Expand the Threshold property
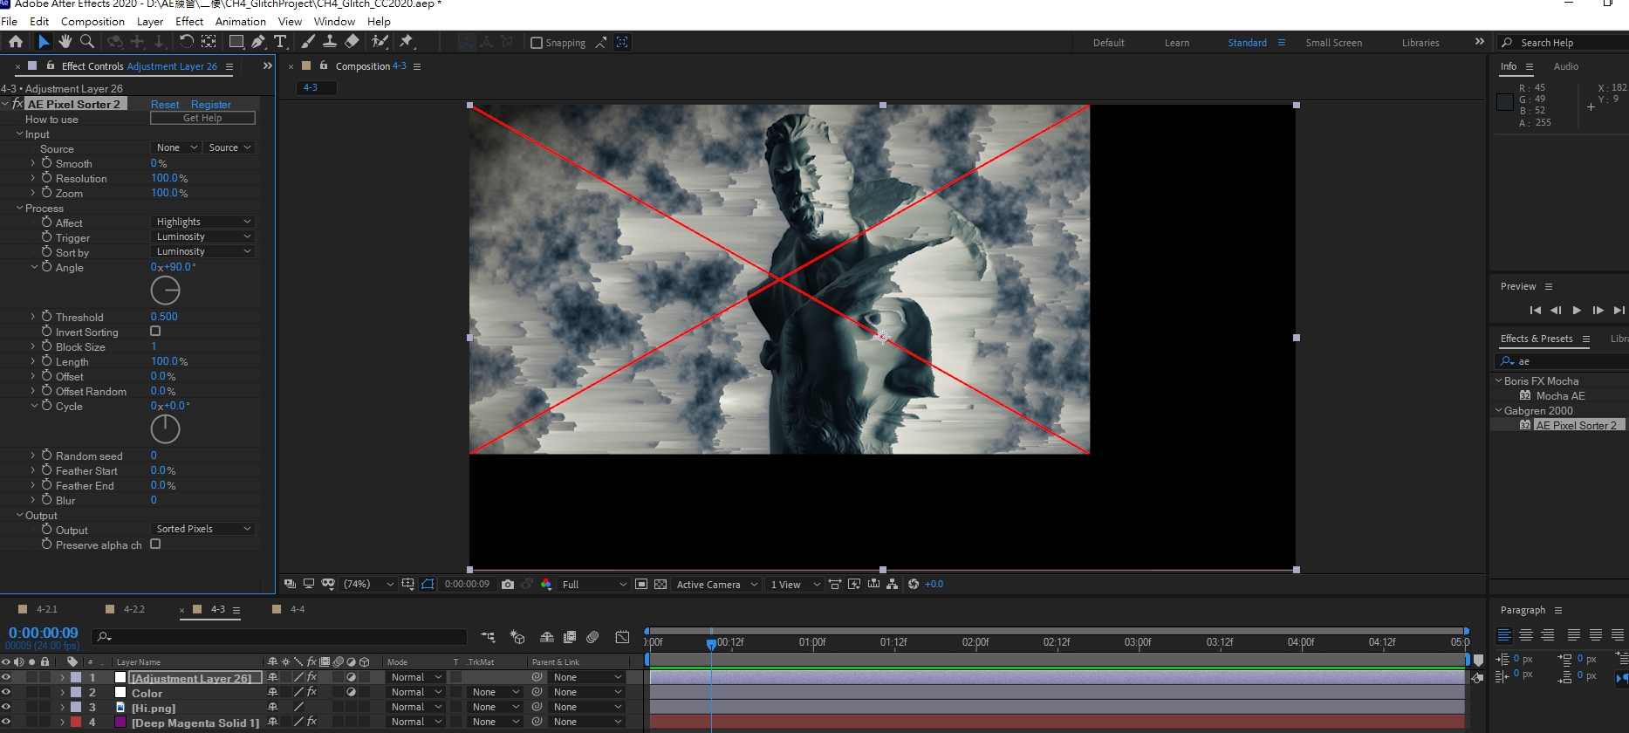 (33, 318)
